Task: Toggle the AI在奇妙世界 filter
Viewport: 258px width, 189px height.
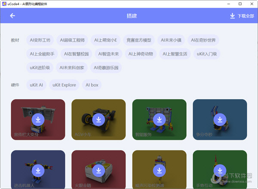Action: pos(203,40)
